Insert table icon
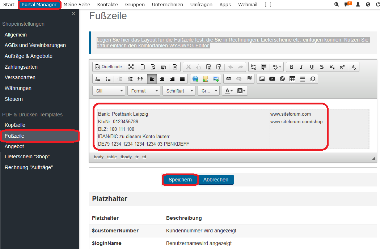The image size is (380, 249). coord(292,79)
